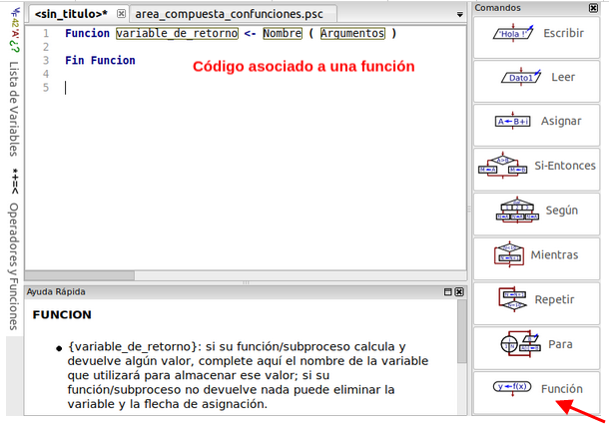Insert the Mientras loop command

[536, 258]
